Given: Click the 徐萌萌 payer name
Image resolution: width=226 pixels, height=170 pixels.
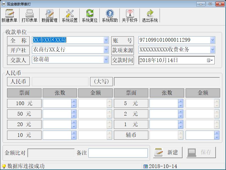Looking at the screenshot, I should click(41, 59).
